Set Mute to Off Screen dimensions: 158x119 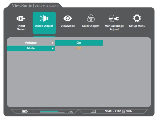[79, 48]
